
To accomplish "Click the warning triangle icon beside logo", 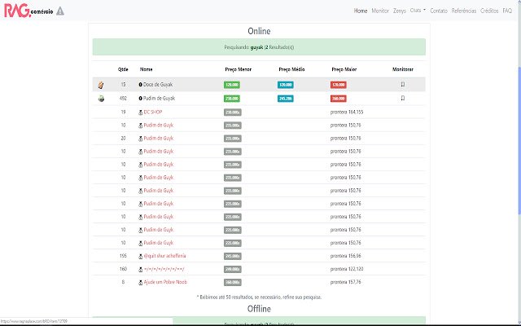I will [59, 11].
